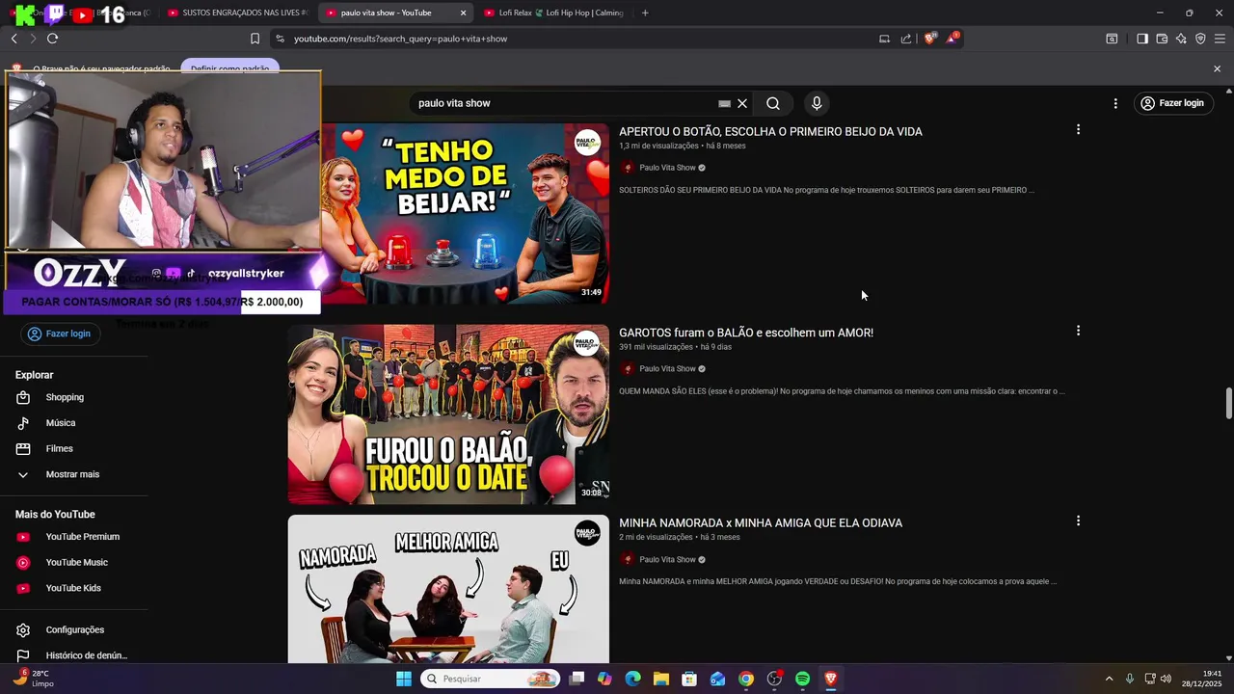The image size is (1234, 694).
Task: Open a new browser tab
Action: (645, 13)
